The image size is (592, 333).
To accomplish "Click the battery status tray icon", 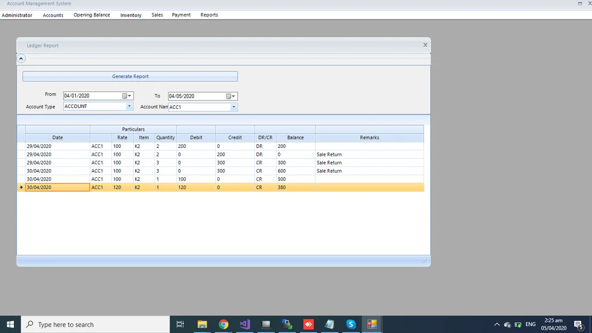I will [x=518, y=325].
